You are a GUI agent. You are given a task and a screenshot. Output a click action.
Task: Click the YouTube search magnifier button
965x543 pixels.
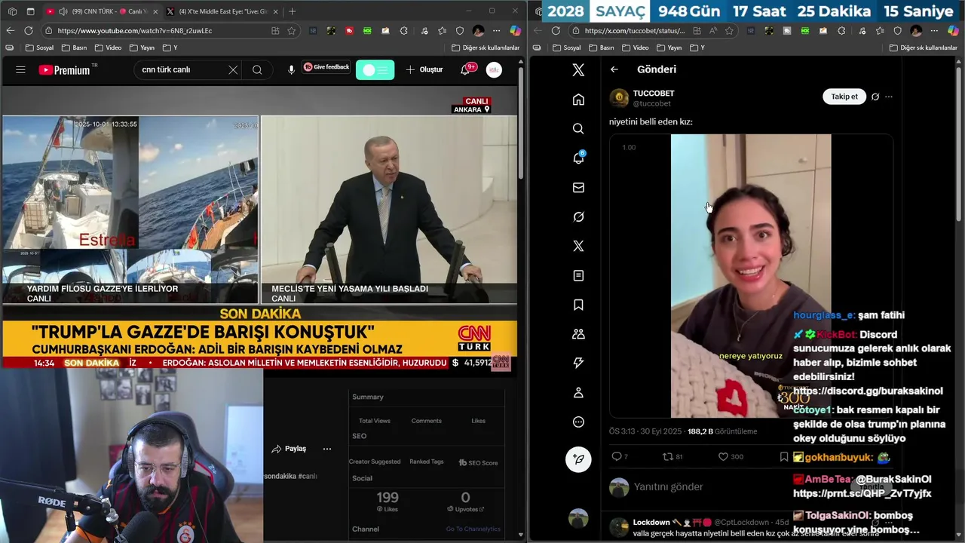click(x=257, y=70)
